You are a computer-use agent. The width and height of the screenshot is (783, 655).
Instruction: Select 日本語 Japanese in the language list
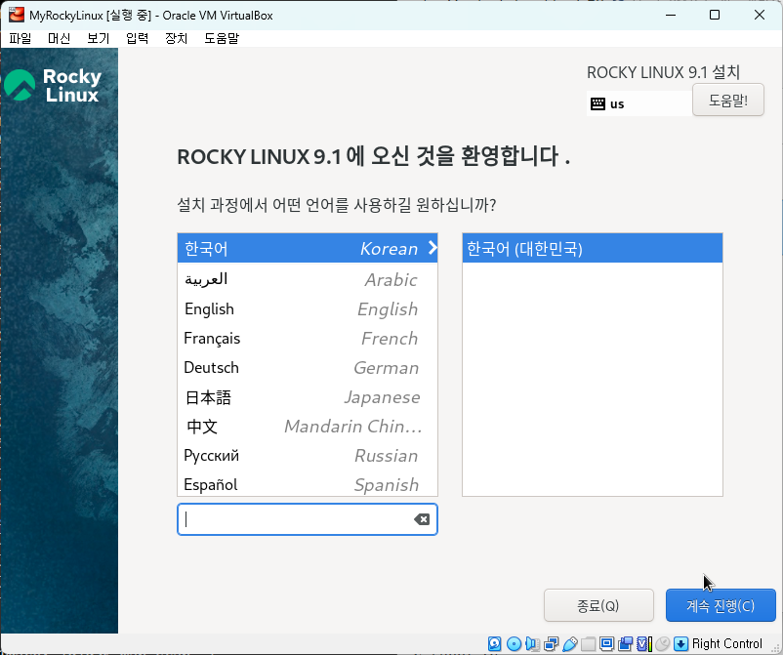click(x=308, y=397)
